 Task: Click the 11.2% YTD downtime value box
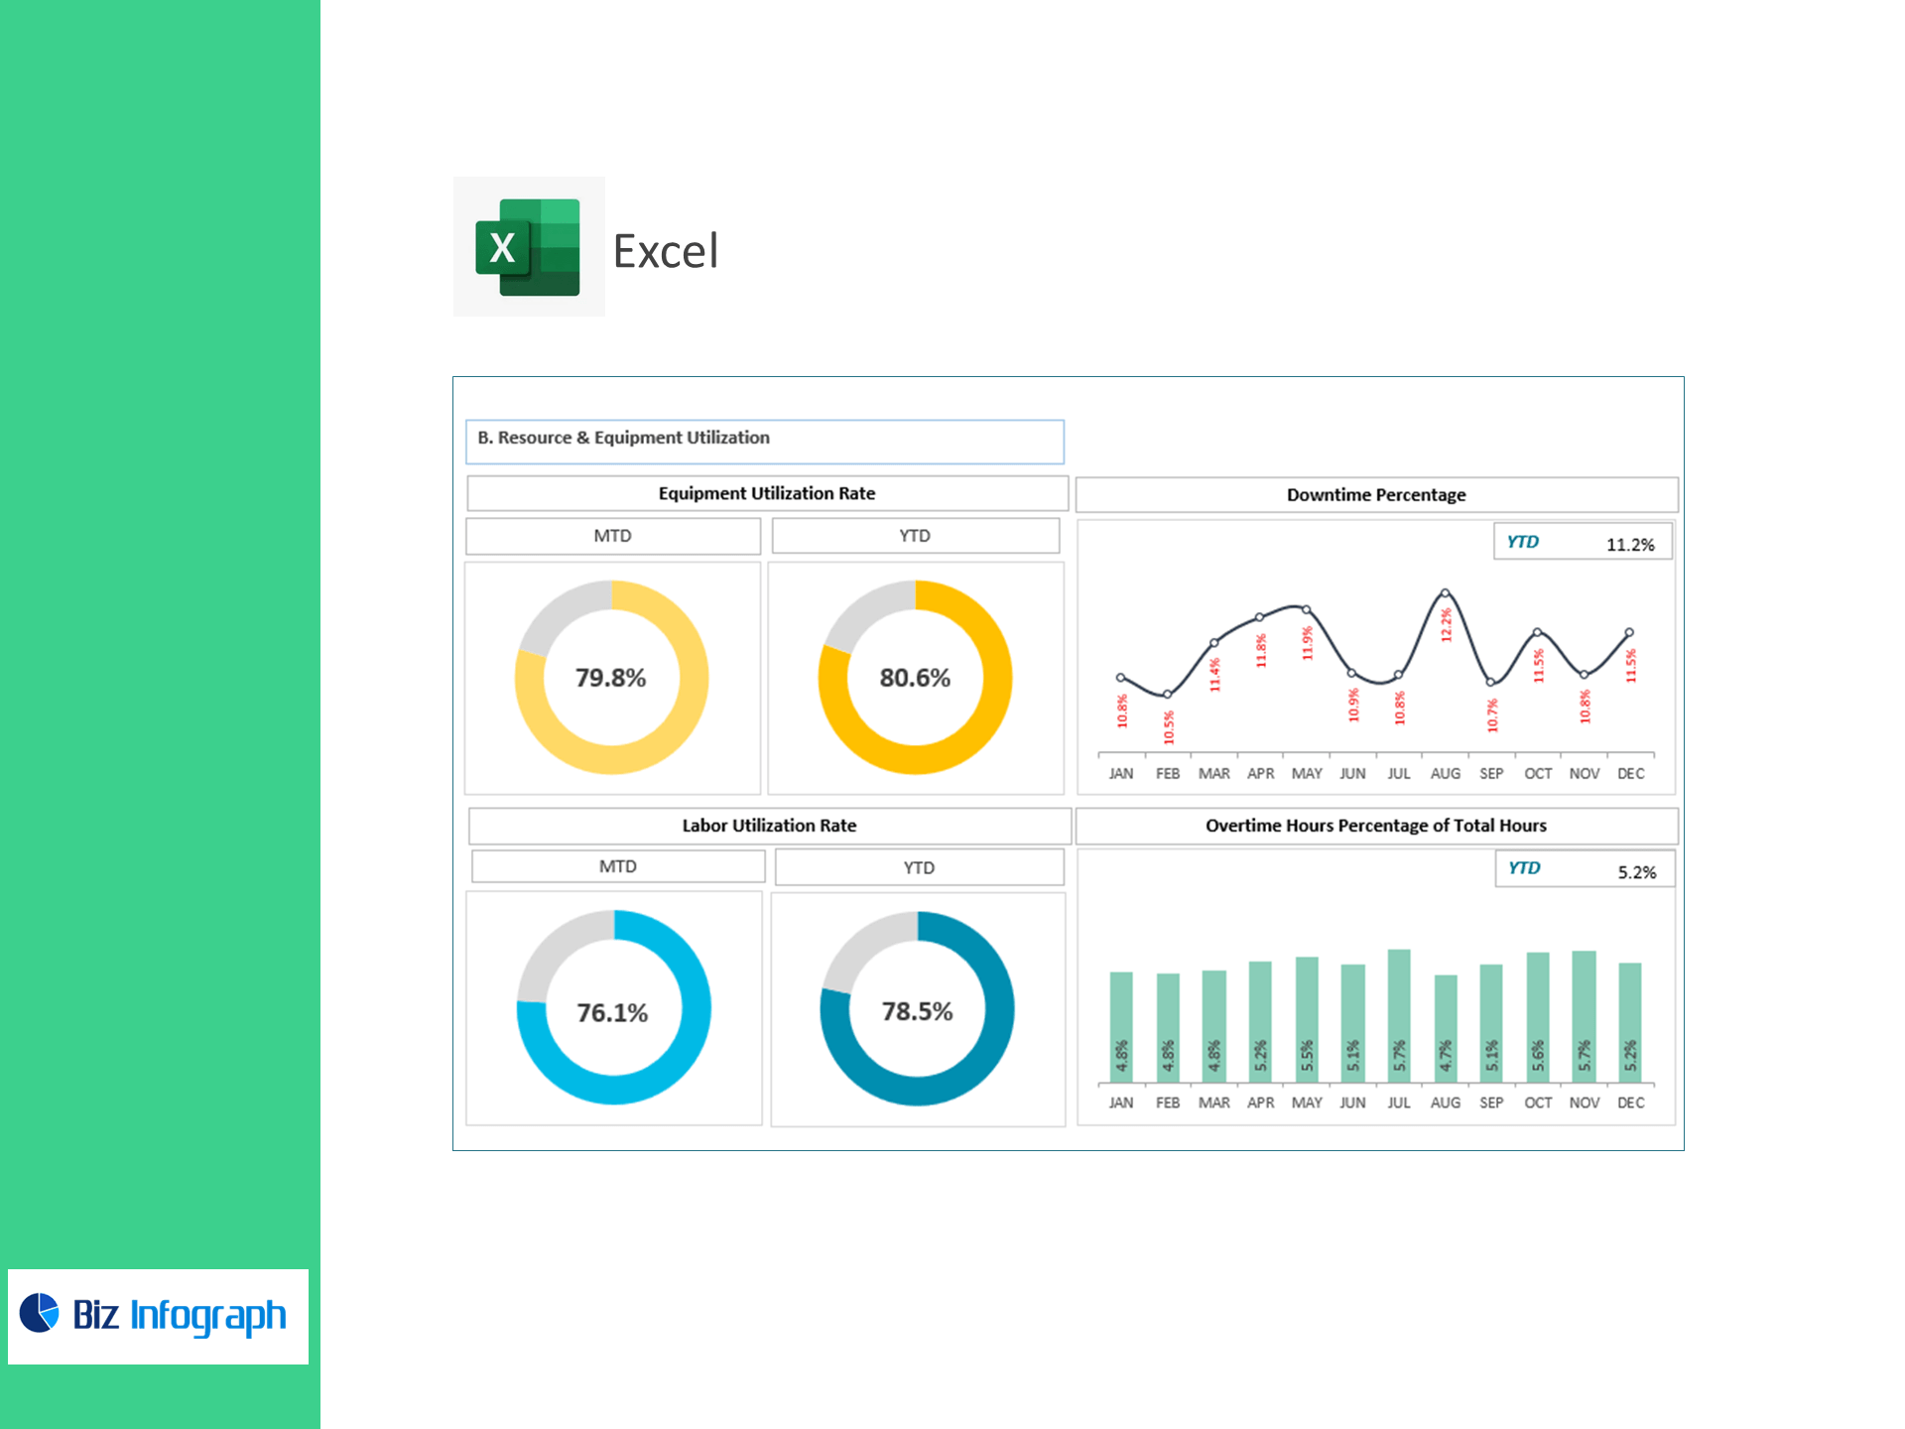pyautogui.click(x=1582, y=543)
